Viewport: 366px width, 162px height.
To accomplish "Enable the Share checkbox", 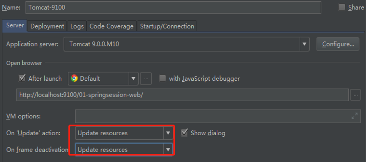I will (342, 7).
